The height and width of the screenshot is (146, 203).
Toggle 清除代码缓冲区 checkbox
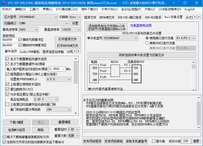[20, 40]
